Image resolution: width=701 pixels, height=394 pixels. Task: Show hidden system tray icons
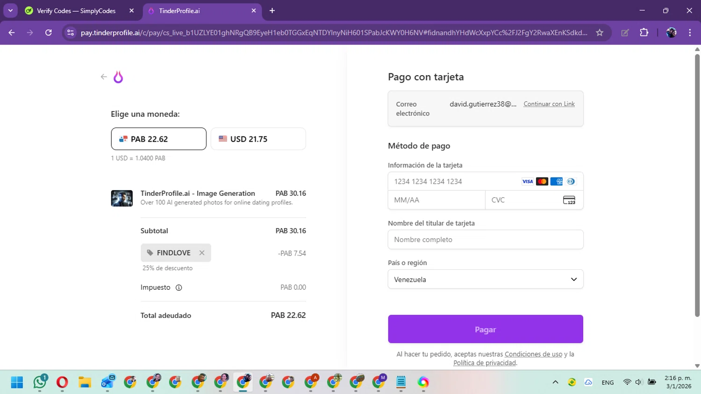click(x=555, y=382)
